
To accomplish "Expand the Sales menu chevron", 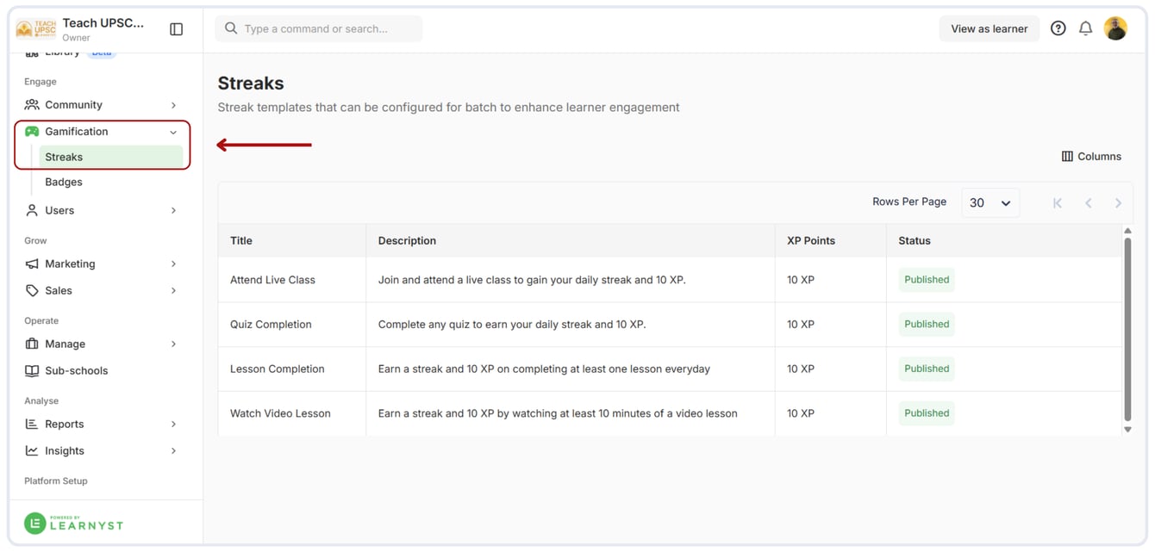I will point(173,290).
